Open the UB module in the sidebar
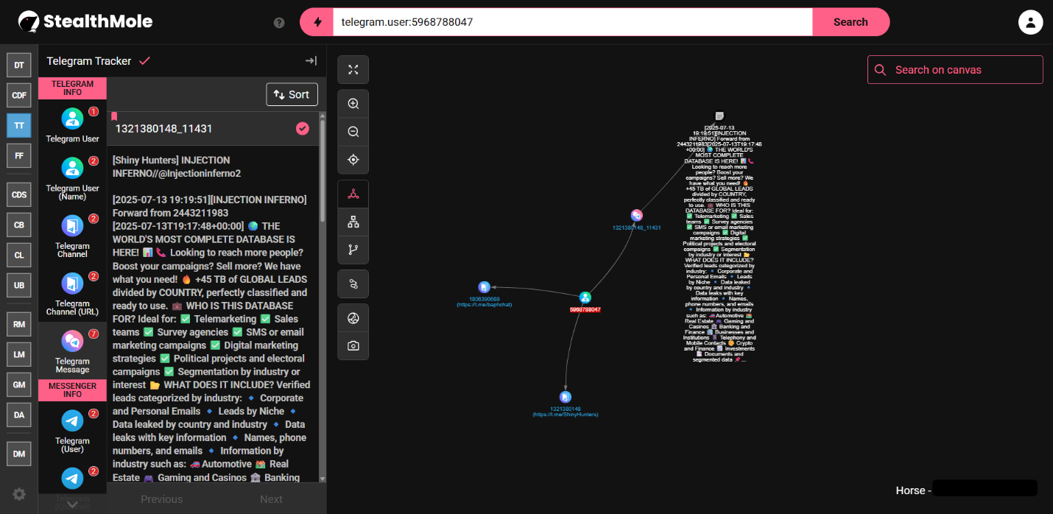 19,285
